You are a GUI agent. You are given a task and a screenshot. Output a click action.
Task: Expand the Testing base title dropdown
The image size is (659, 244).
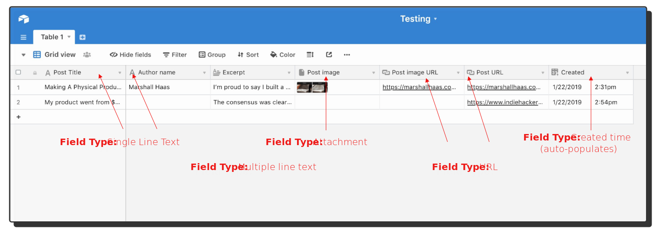pos(418,19)
